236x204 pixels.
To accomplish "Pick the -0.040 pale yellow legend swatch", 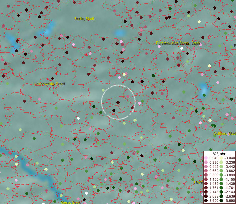I will click(x=221, y=158).
